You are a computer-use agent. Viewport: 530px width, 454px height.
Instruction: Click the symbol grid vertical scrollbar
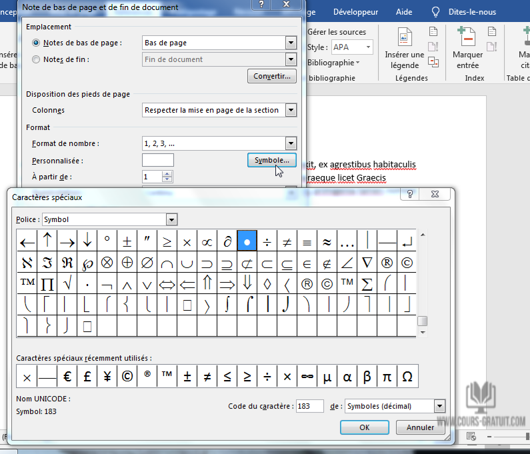(x=422, y=280)
